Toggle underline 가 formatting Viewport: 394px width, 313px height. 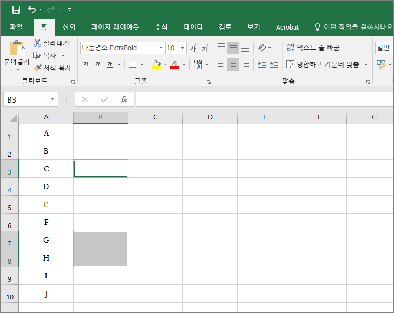[x=109, y=64]
